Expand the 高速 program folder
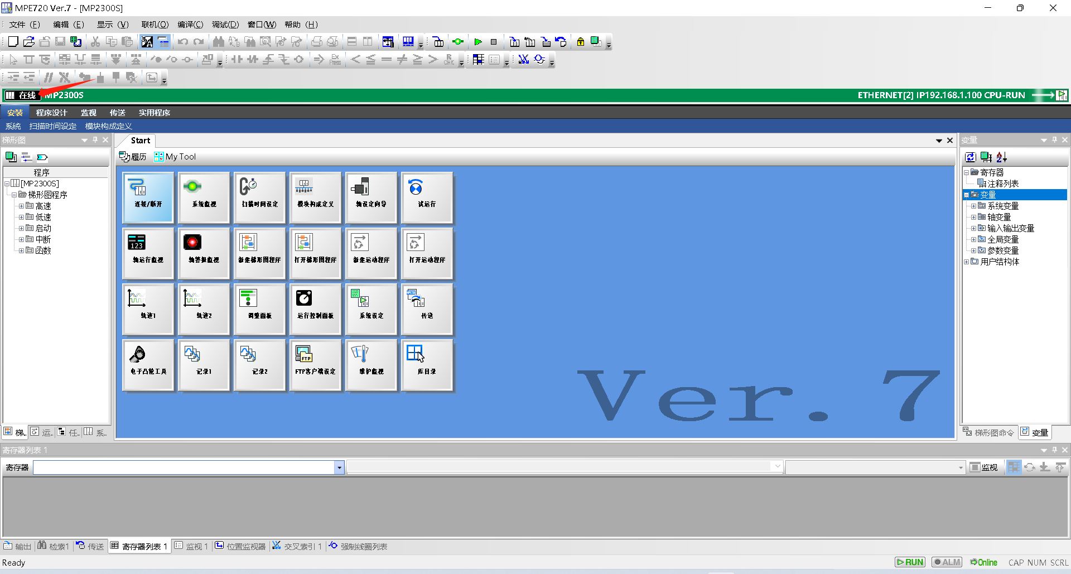This screenshot has height=574, width=1071. click(21, 206)
